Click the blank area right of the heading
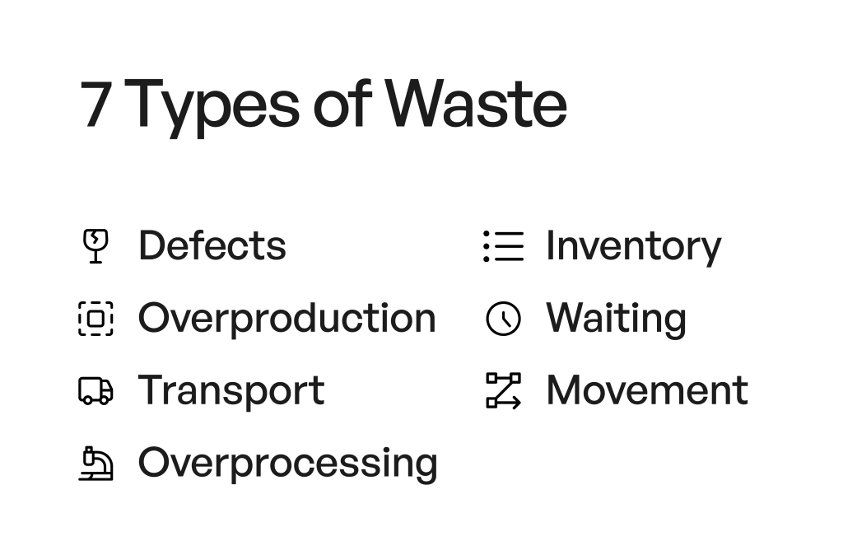This screenshot has height=555, width=843. 700,105
